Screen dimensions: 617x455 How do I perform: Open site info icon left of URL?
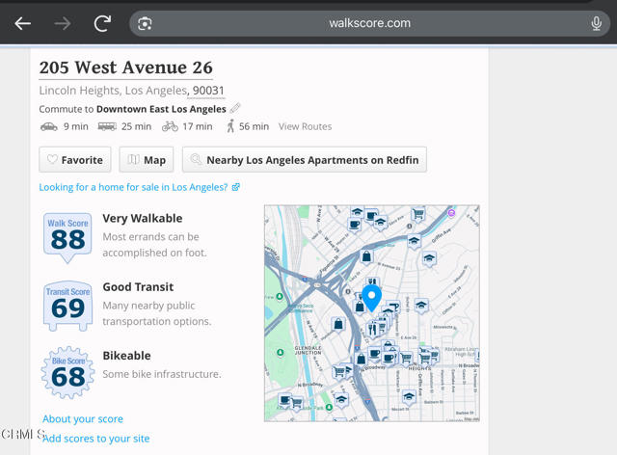coord(145,23)
